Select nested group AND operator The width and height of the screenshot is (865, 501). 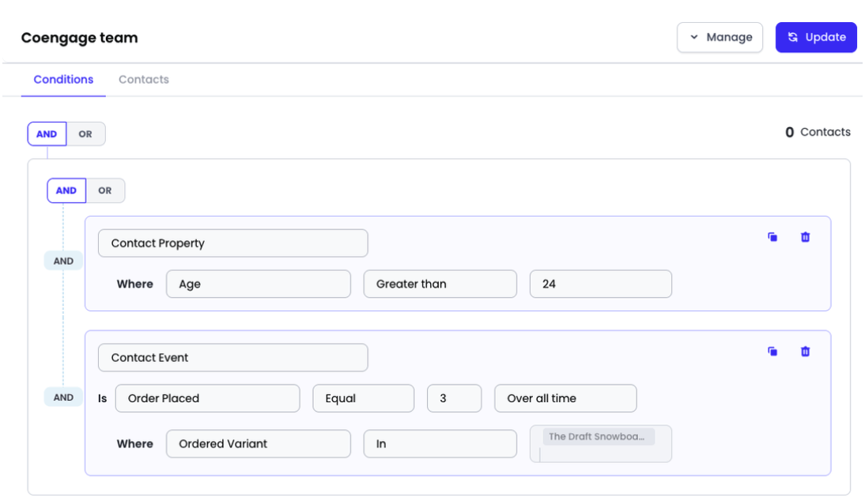(x=66, y=190)
